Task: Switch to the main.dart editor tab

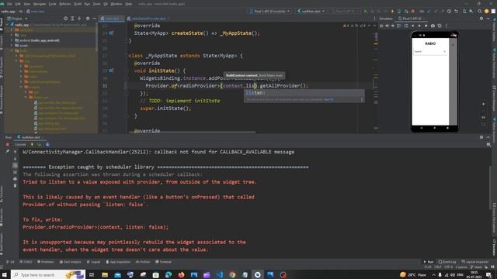Action: point(112,19)
